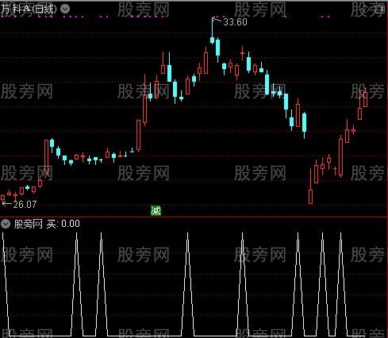Expand the indicator panel menu arrow before 股旁网 买

click(6, 224)
